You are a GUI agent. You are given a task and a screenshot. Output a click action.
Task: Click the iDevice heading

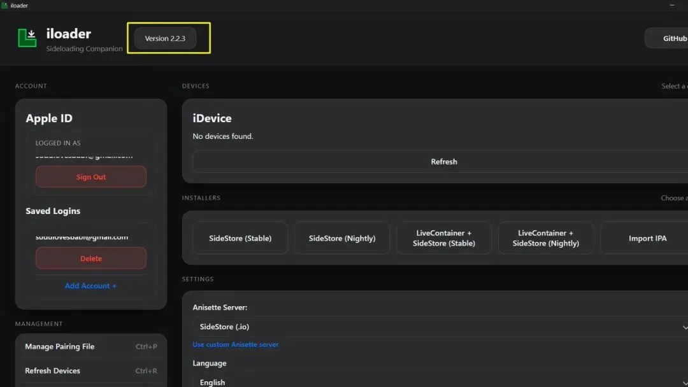click(212, 118)
